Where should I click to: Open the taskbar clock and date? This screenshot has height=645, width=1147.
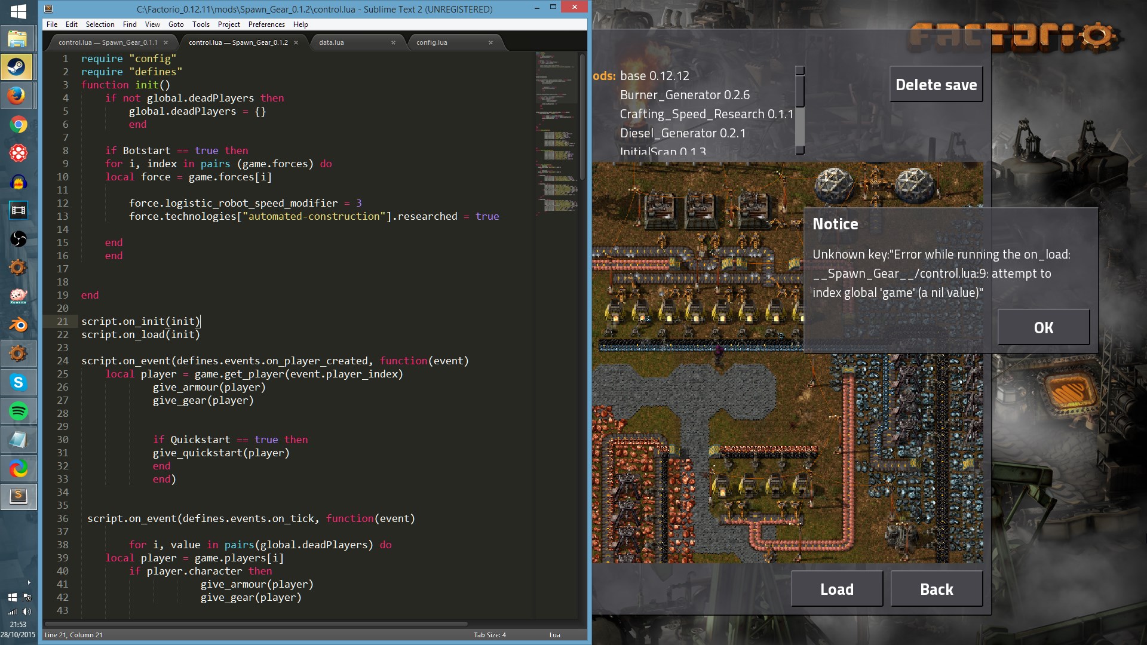pos(18,629)
